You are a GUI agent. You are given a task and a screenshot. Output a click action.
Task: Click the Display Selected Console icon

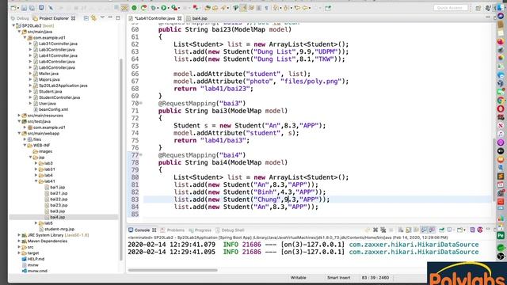[449, 230]
